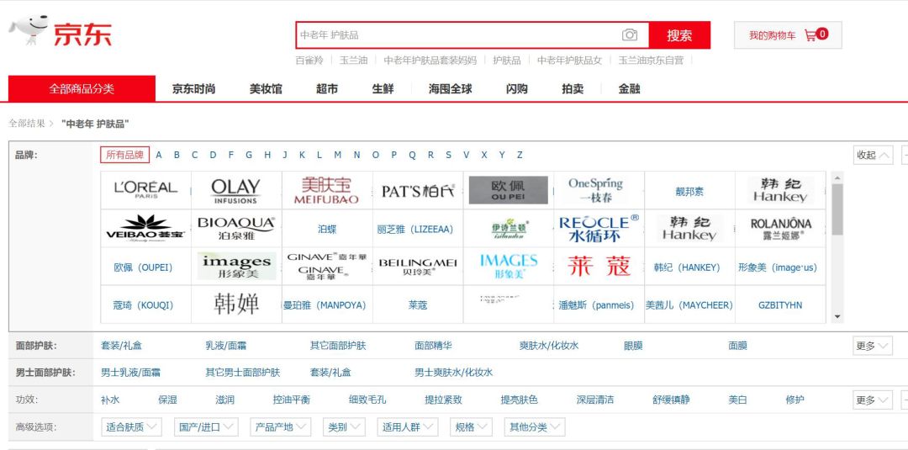
Task: Expand 更多 in the 功效 row
Action: click(x=872, y=400)
